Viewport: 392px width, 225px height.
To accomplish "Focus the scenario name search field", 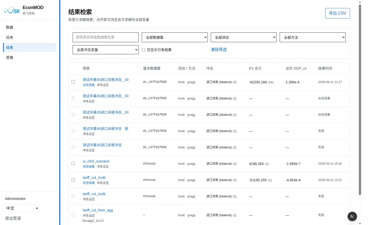I will tap(106, 37).
